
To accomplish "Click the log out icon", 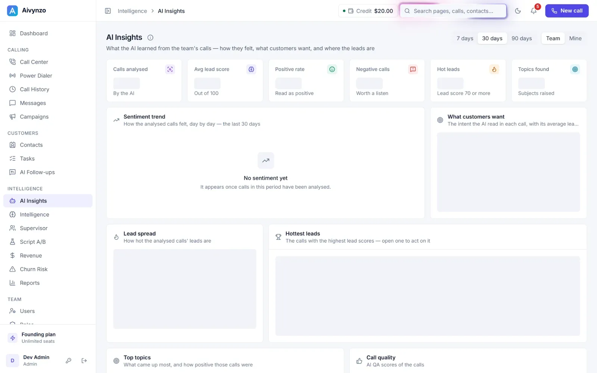I will click(84, 361).
